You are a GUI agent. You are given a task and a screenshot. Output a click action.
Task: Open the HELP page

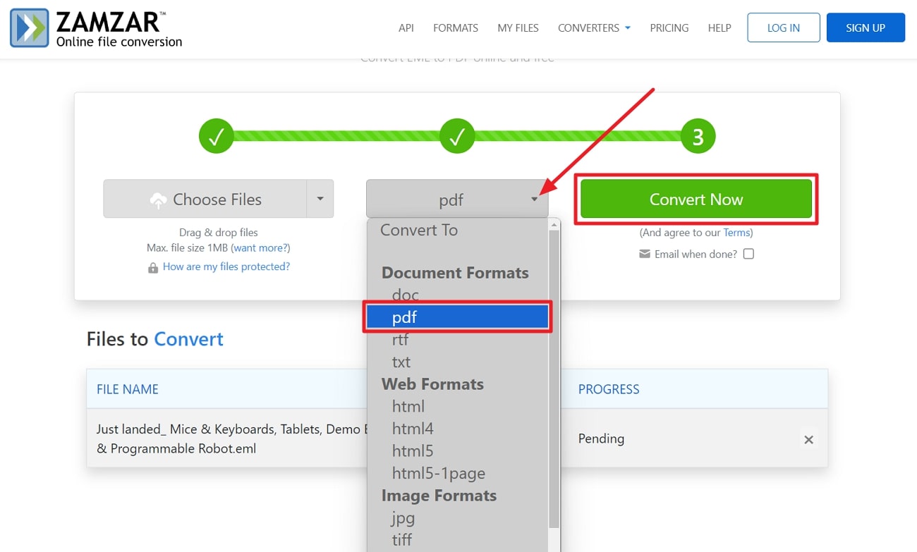coord(719,28)
